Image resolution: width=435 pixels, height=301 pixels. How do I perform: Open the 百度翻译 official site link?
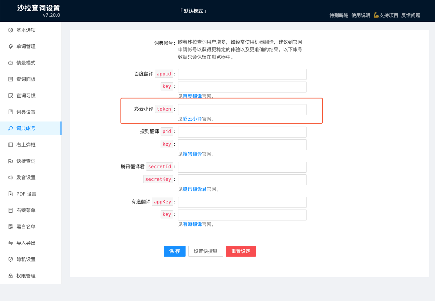click(192, 96)
